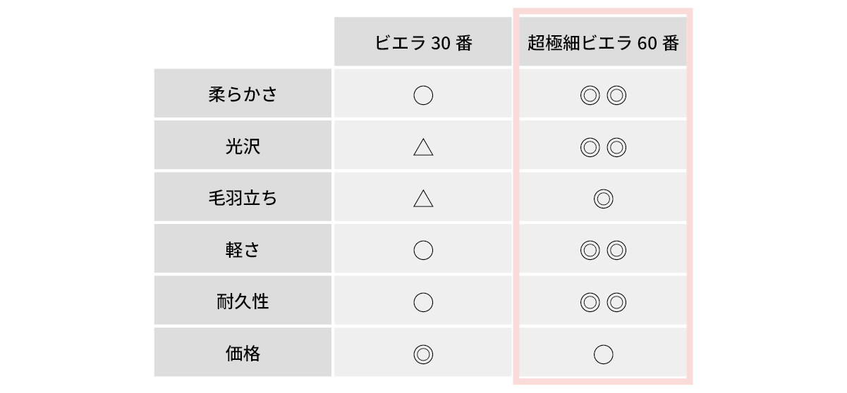Click the circle icon in 柔らかさ ビエラ 30 cell
Viewport: 847px width, 393px height.
(422, 95)
